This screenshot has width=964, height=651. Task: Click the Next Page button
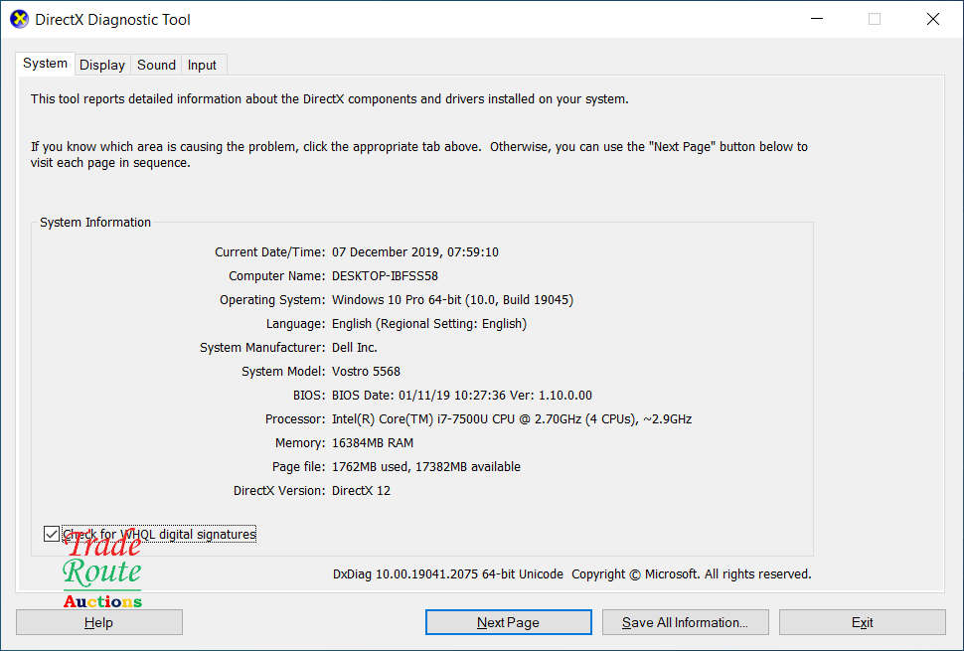click(x=508, y=622)
